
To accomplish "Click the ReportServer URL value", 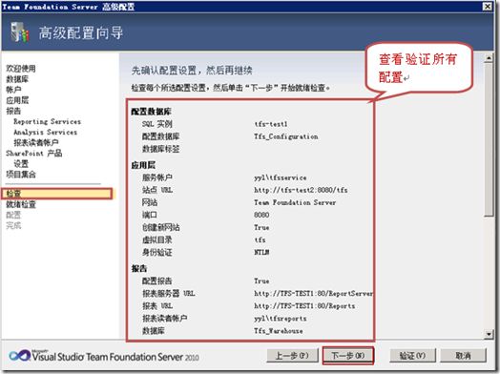I will [x=313, y=293].
